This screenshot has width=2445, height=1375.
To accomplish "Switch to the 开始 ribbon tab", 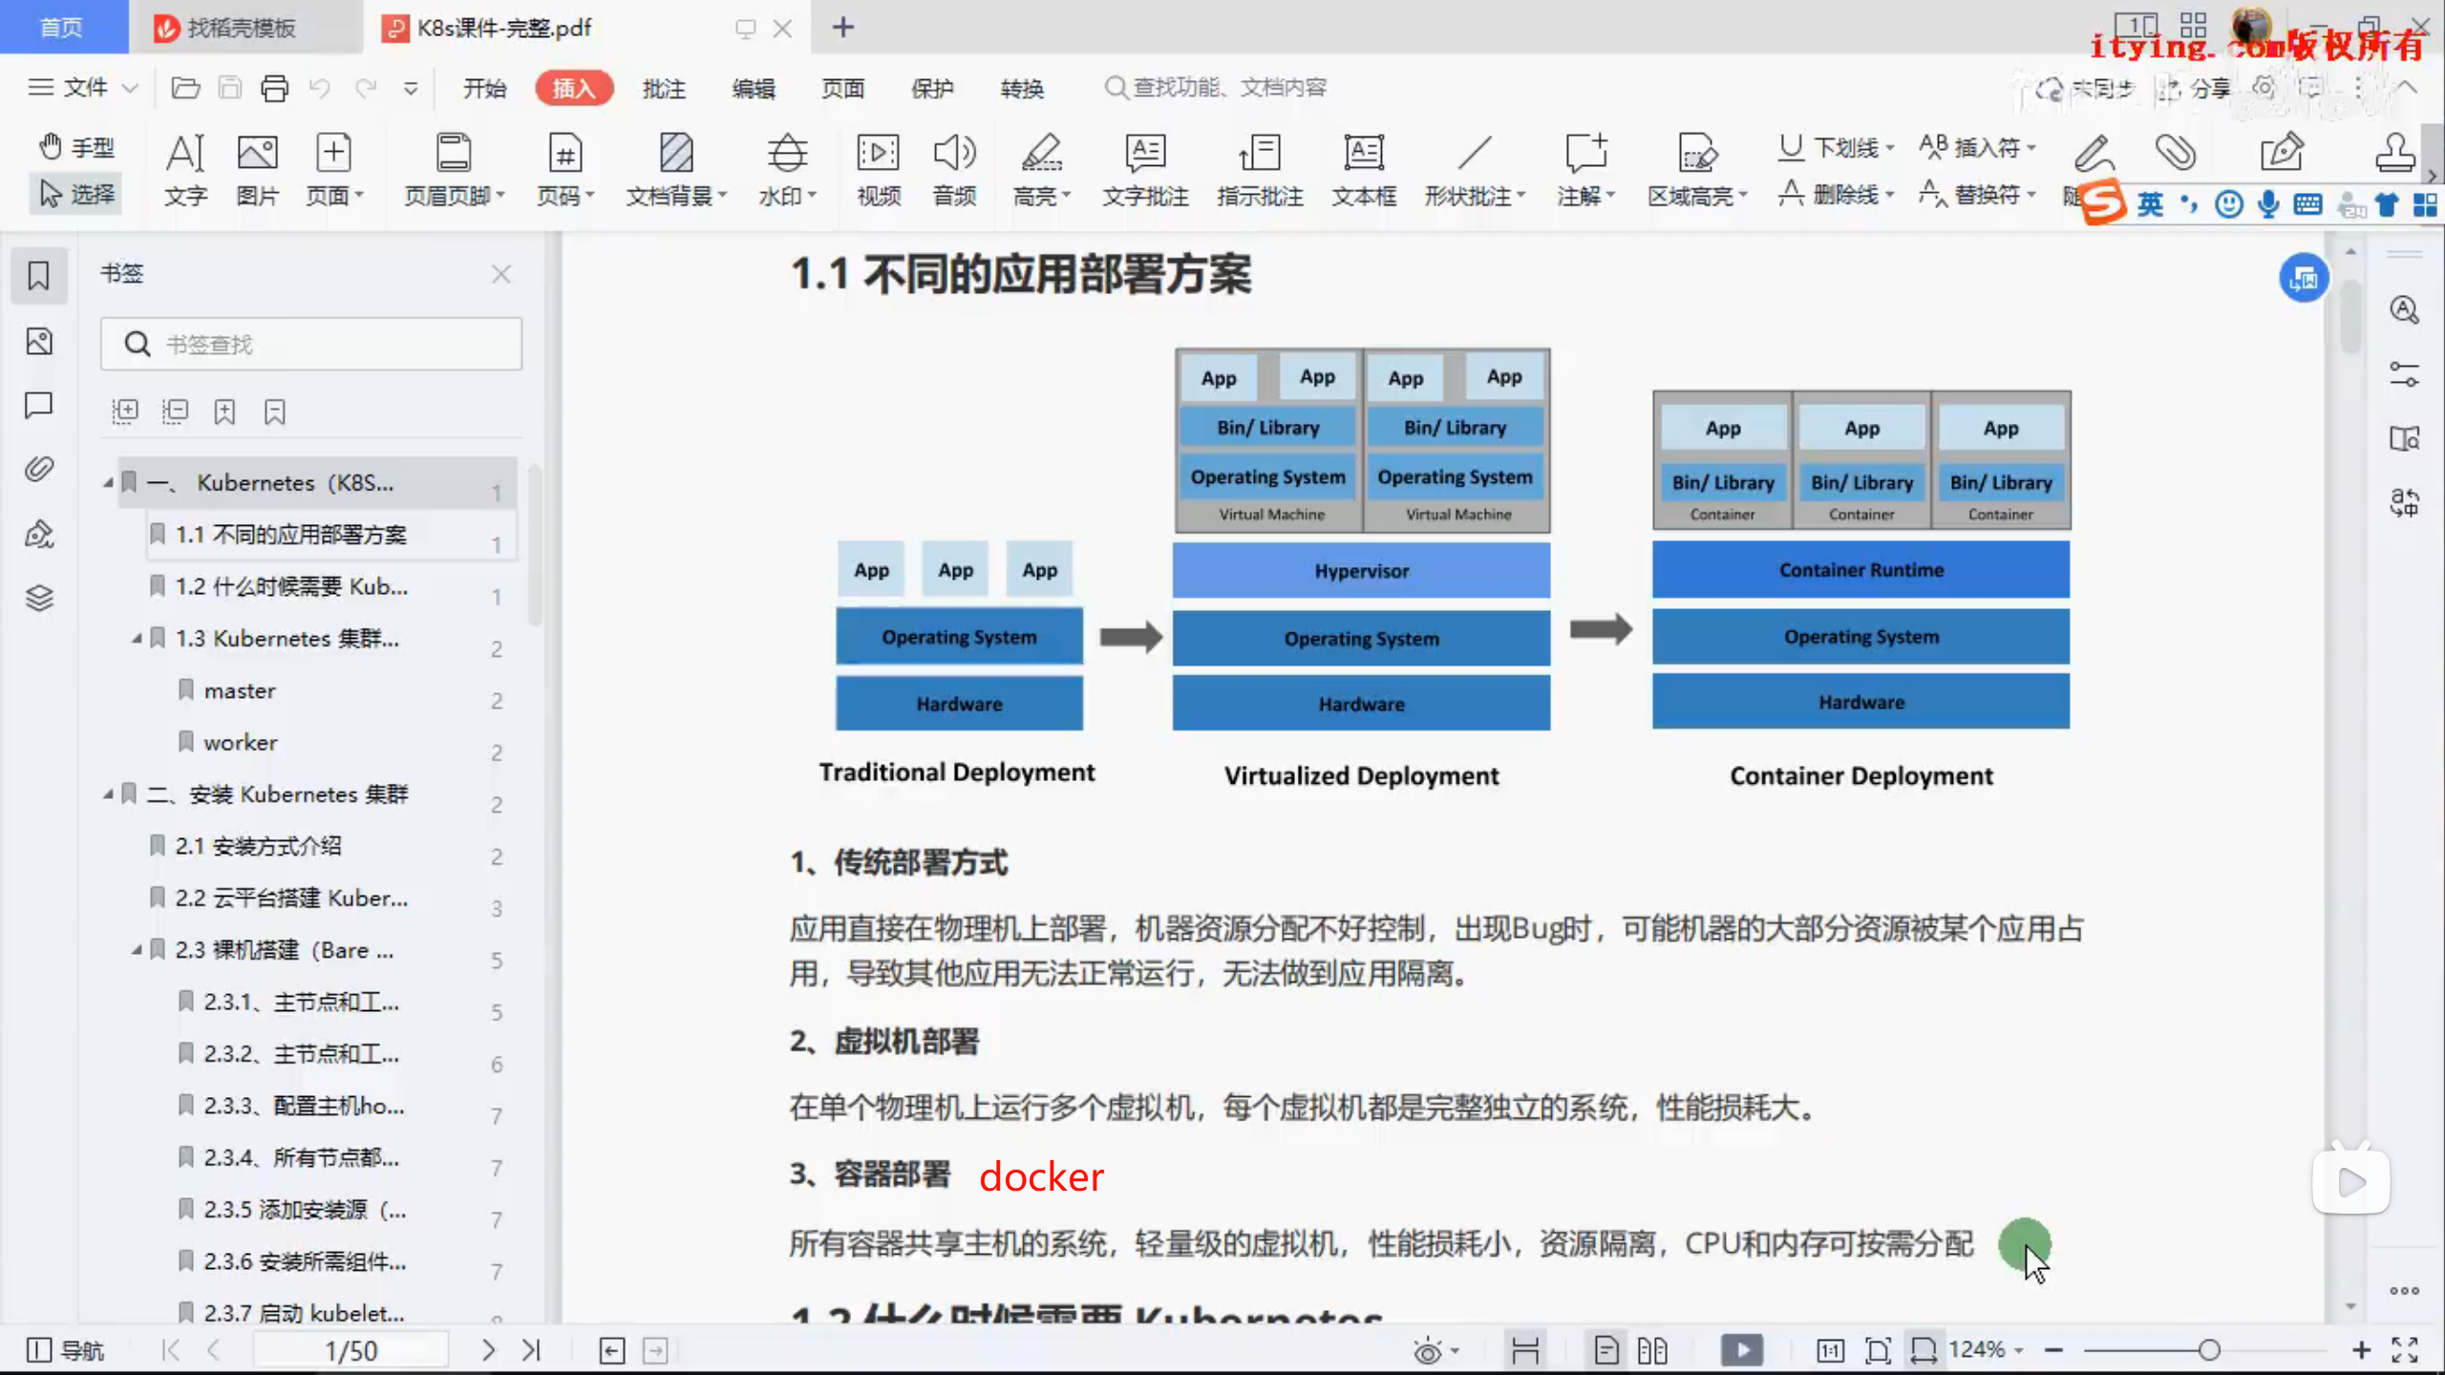I will click(x=484, y=88).
